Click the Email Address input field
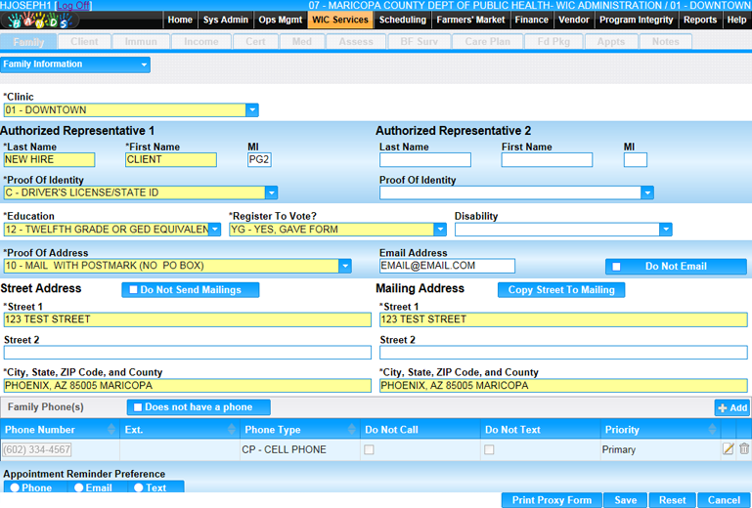 click(x=447, y=266)
